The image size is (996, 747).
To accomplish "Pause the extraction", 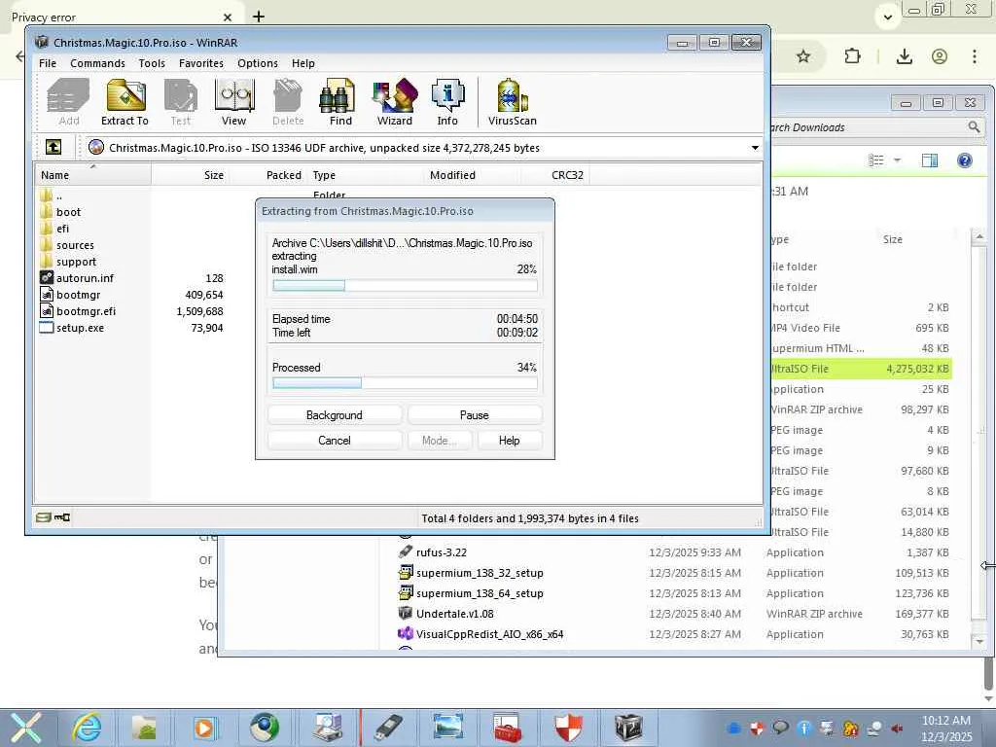I will (x=474, y=414).
